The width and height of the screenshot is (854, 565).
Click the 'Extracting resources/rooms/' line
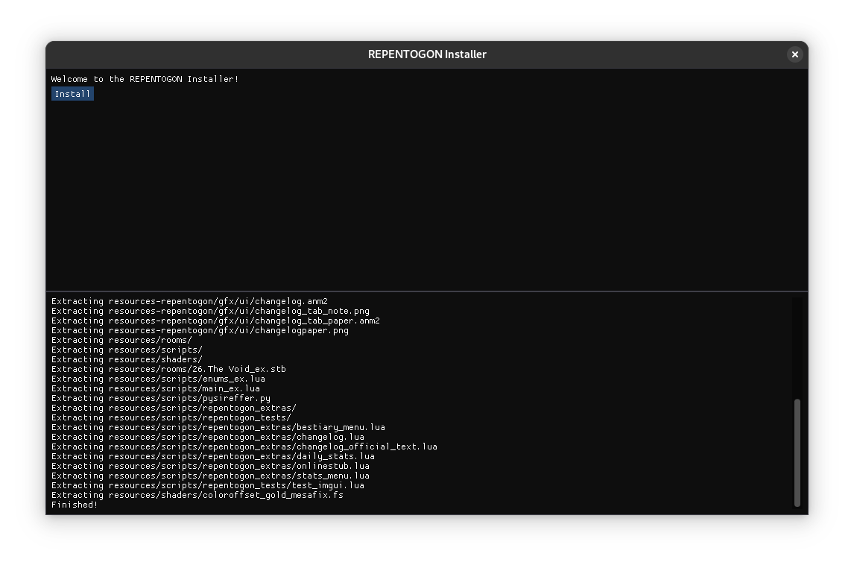pyautogui.click(x=121, y=340)
